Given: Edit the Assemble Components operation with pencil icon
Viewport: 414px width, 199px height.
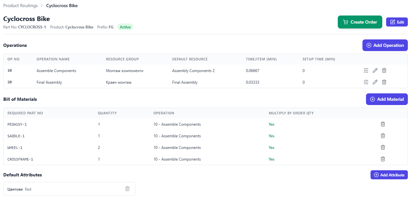Looking at the screenshot, I should tap(375, 70).
